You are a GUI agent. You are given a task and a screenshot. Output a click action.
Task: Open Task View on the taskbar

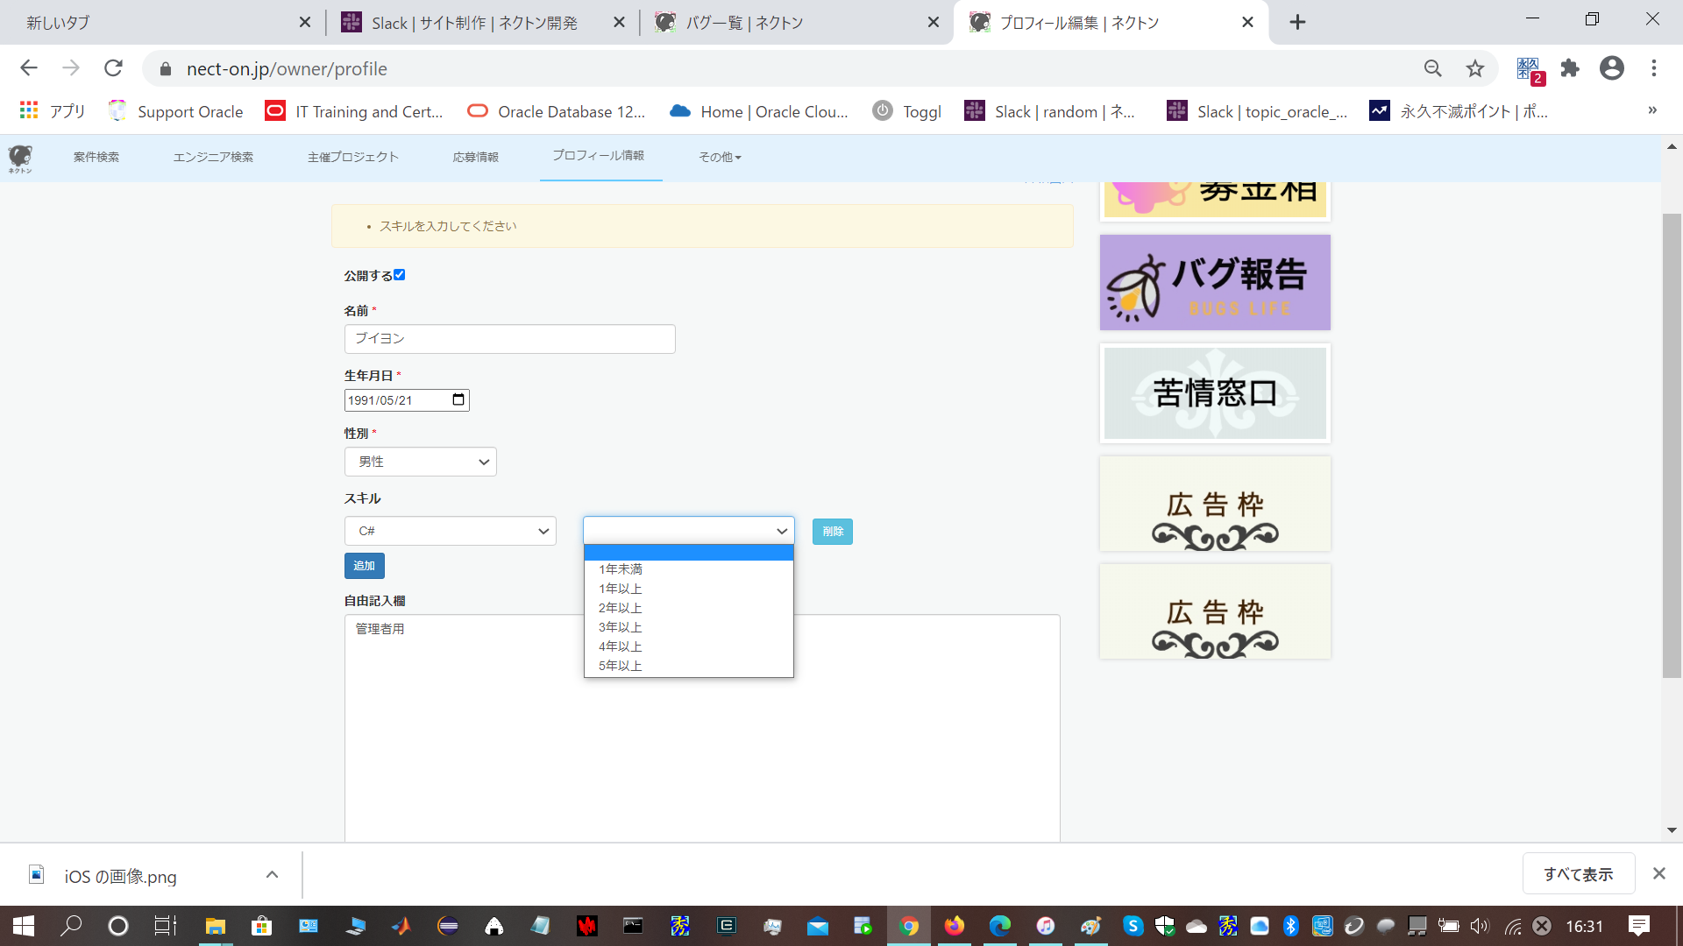point(166,926)
